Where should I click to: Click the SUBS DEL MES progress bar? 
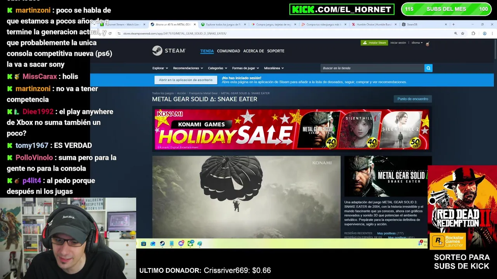click(447, 9)
